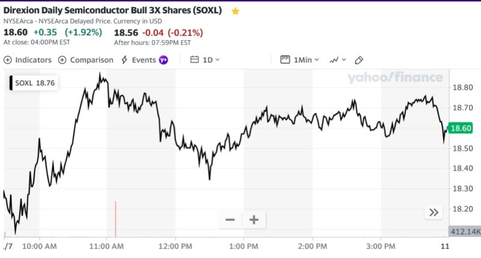Click the double-arrow jump to latest button
The height and width of the screenshot is (258, 481).
coord(434,212)
